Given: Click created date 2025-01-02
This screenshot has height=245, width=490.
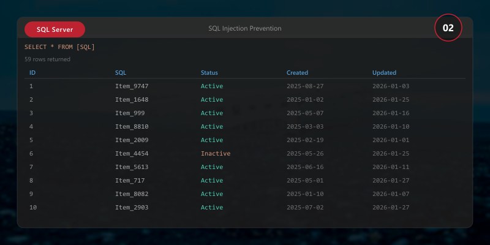Looking at the screenshot, I should tap(305, 99).
